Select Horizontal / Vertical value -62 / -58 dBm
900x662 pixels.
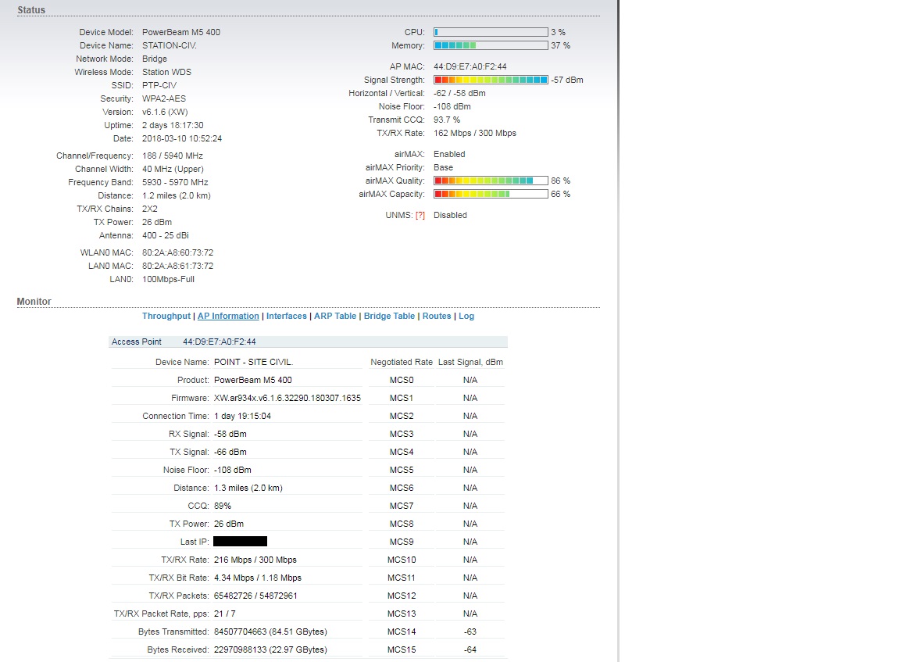(459, 93)
